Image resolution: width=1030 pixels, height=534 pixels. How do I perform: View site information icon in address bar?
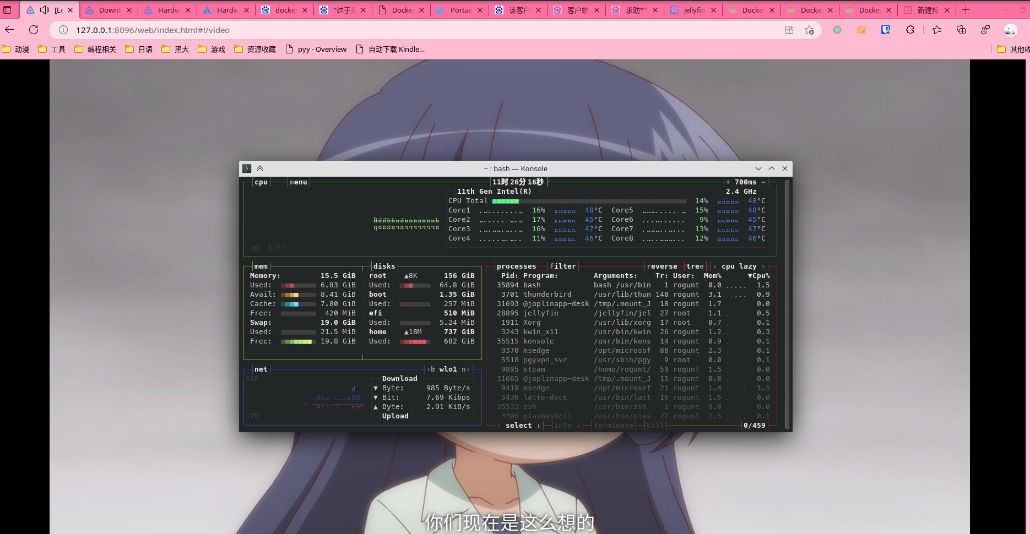(x=63, y=30)
